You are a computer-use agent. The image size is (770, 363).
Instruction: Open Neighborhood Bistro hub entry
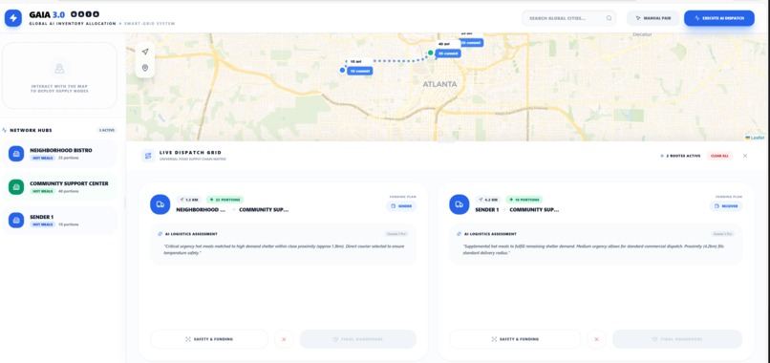point(59,154)
